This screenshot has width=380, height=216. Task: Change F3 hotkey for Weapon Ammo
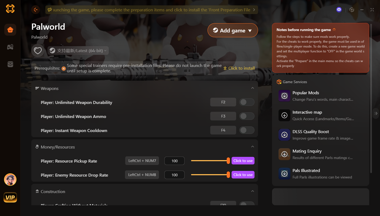223,116
